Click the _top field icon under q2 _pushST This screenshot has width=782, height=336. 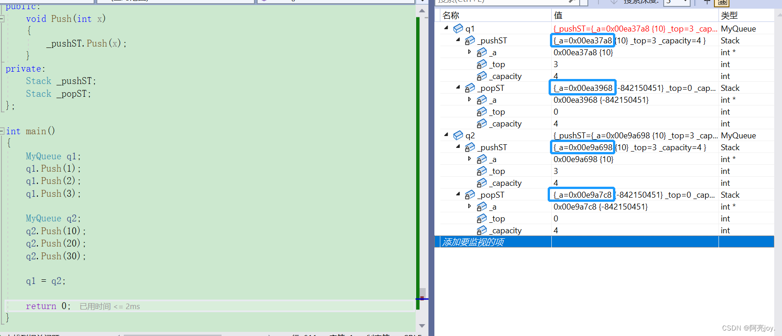click(482, 171)
